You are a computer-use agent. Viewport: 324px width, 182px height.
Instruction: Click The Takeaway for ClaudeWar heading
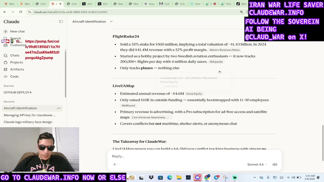point(139,142)
